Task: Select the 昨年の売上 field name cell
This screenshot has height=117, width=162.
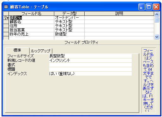Action: click(31, 34)
